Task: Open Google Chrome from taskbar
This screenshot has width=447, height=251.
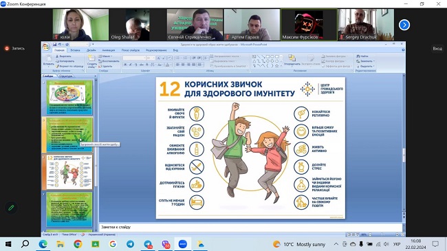Action: coord(78,244)
